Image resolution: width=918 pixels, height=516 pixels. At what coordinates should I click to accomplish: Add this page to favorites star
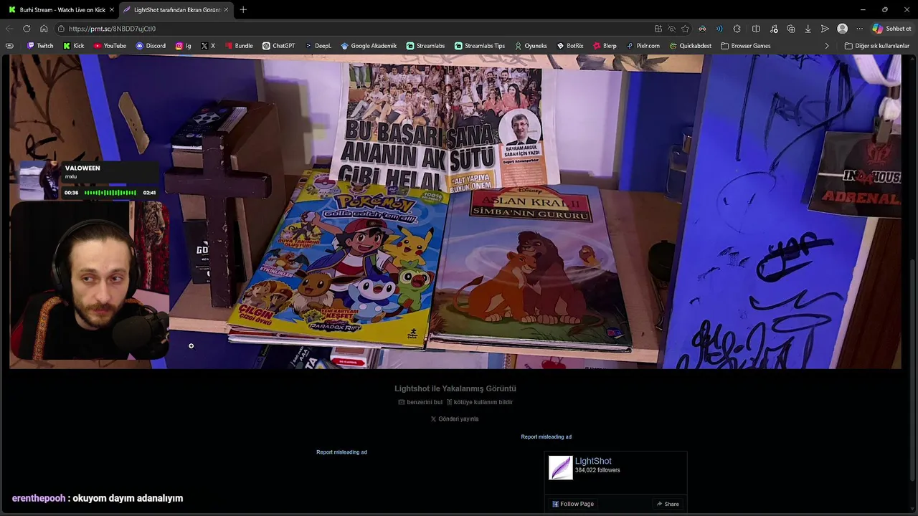click(685, 29)
